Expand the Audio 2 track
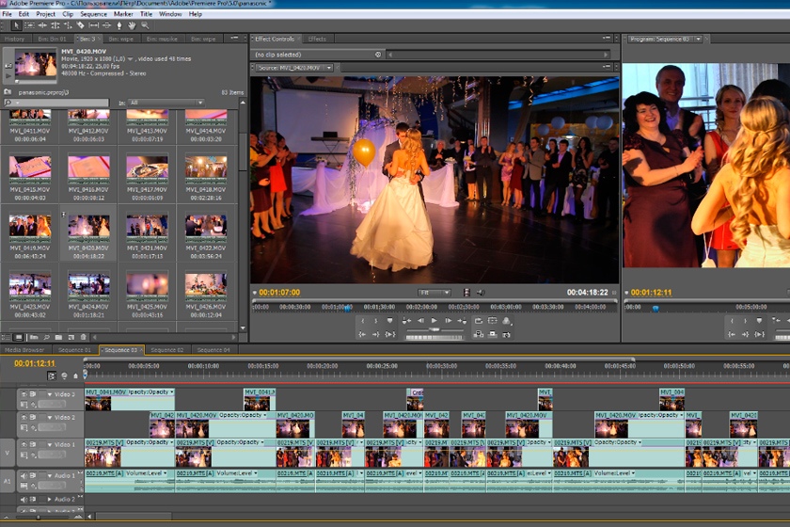This screenshot has height=527, width=790. [x=49, y=499]
